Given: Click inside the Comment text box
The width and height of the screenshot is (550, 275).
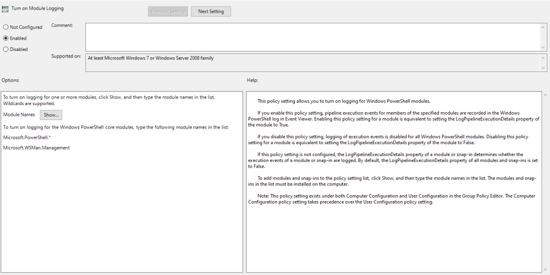Looking at the screenshot, I should pyautogui.click(x=312, y=36).
